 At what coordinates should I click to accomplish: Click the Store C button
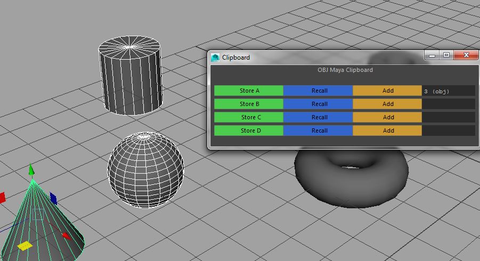[249, 117]
